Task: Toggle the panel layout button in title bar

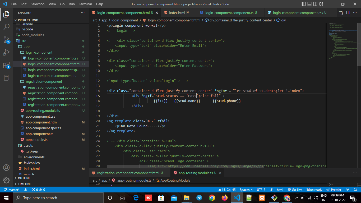Action: click(309, 4)
